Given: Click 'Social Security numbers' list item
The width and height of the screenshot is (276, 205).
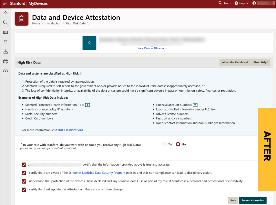Looking at the screenshot, I should pyautogui.click(x=41, y=114).
